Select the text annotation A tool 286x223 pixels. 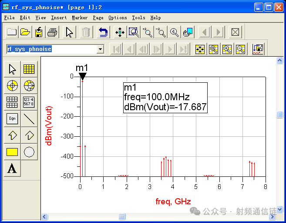(x=12, y=168)
